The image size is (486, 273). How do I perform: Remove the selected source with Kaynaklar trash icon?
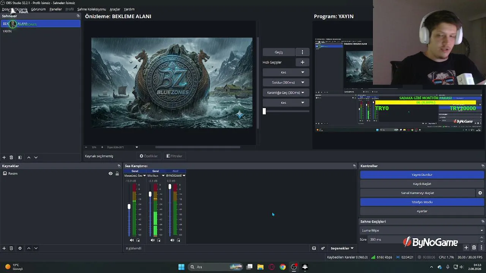pos(11,248)
